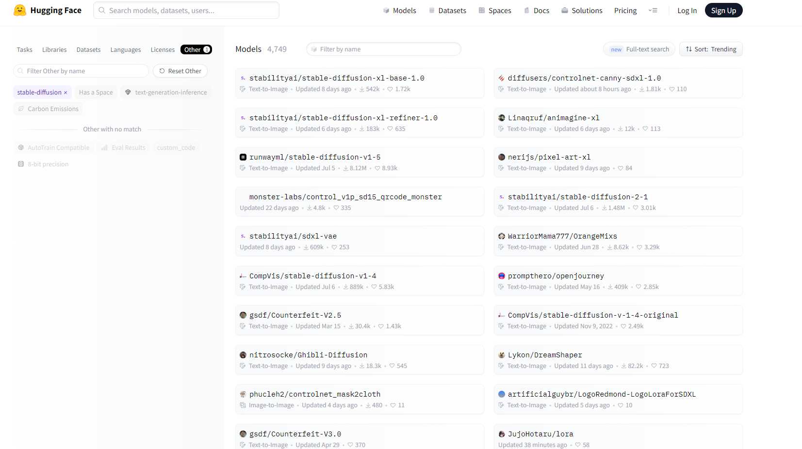
Task: Switch to the Datasets filter tab in sidebar
Action: (x=88, y=49)
